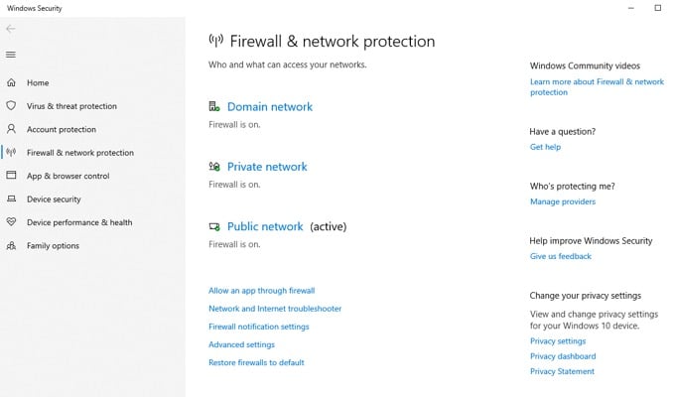
Task: Go to Family options in sidebar
Action: tap(53, 246)
